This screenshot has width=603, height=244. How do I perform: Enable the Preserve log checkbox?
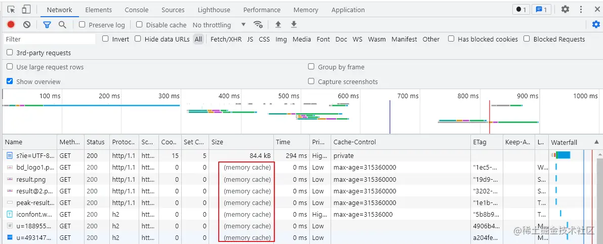tap(83, 25)
